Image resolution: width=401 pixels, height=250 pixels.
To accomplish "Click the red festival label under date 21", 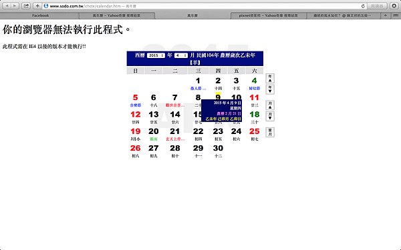I will (175, 139).
